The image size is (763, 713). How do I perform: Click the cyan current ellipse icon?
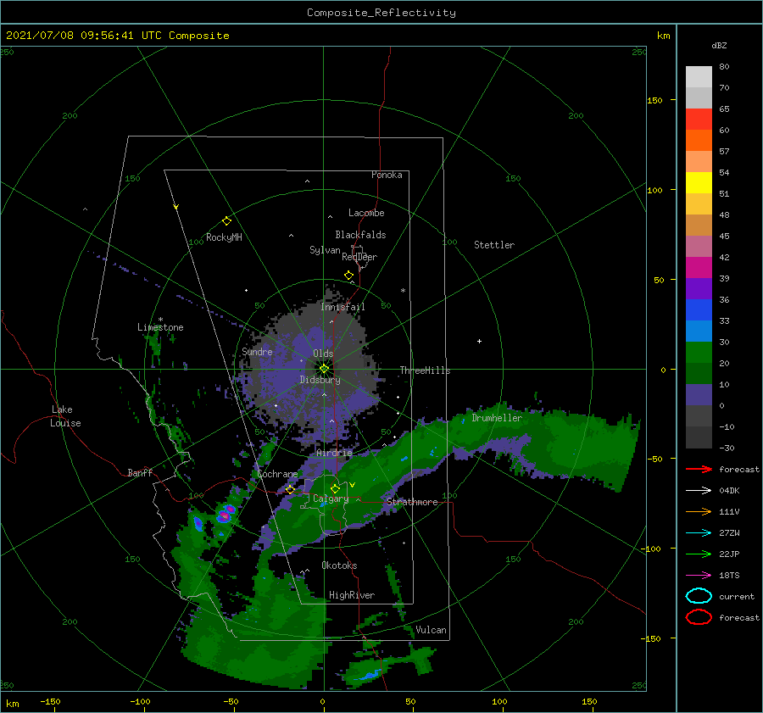(699, 596)
